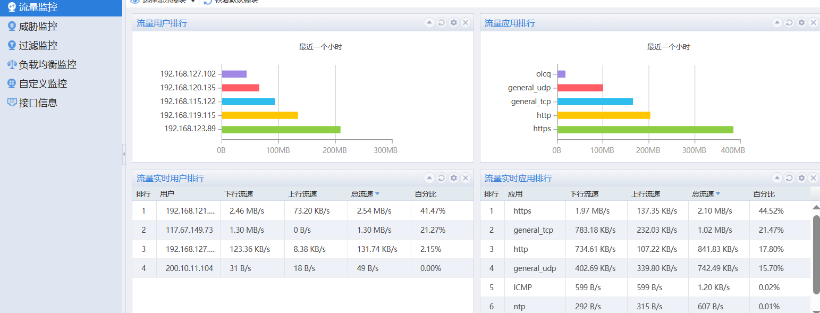This screenshot has width=820, height=313.
Task: Click the 负载均衡监控 scales icon
Action: tap(12, 64)
